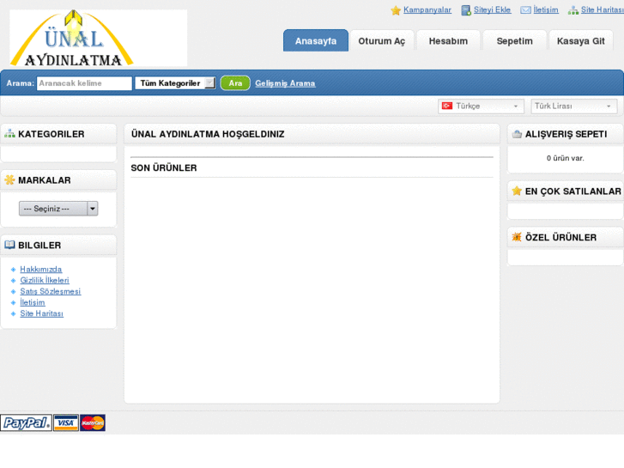
Task: Open the Gizlilik İlkeleri link
Action: [x=45, y=281]
